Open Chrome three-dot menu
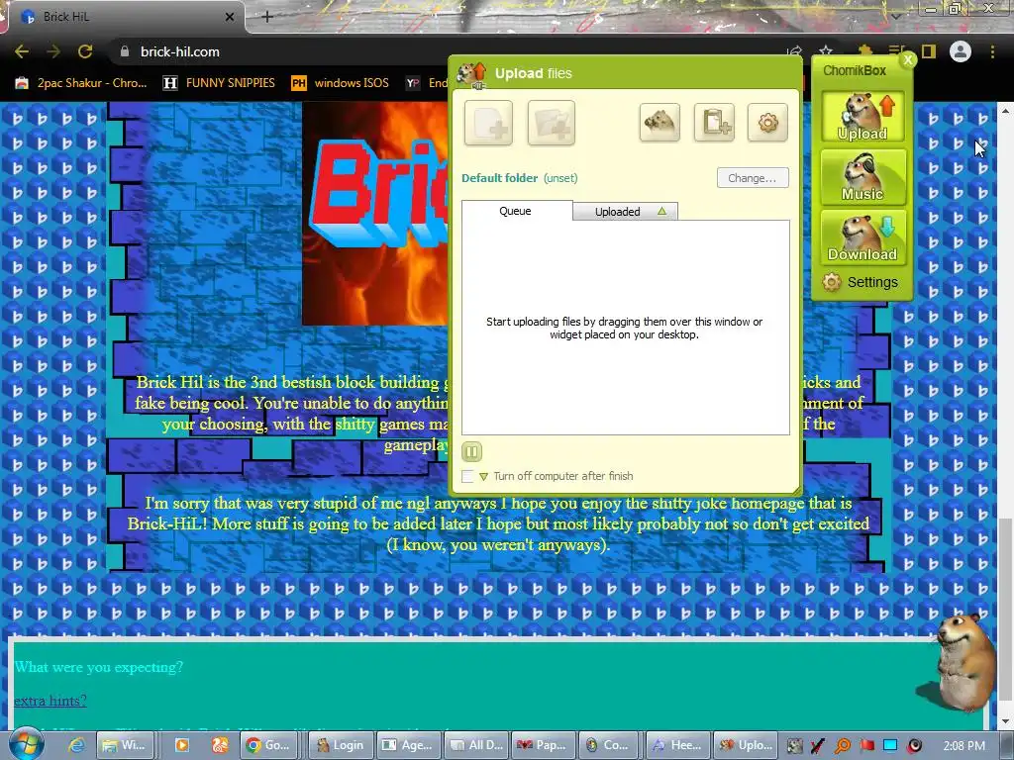 point(992,51)
